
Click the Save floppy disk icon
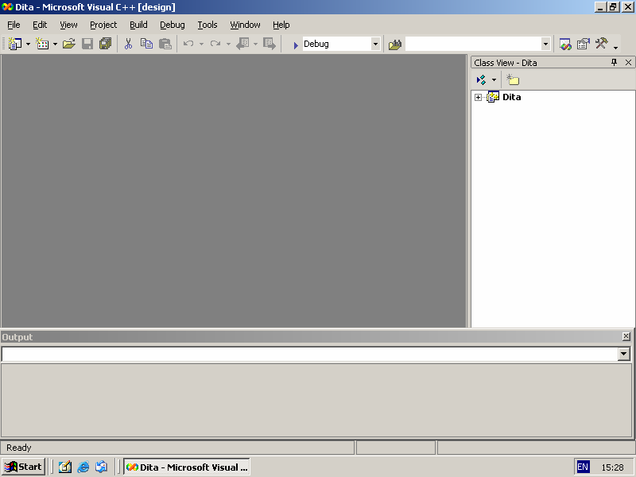[x=87, y=44]
